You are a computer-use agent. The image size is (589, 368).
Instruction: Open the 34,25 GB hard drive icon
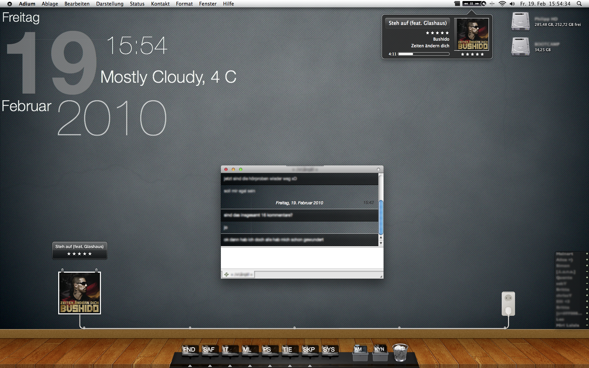point(520,46)
